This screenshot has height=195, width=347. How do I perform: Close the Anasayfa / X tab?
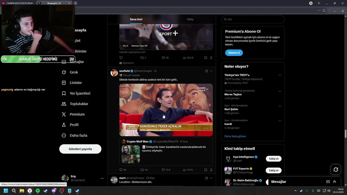[x=69, y=3]
